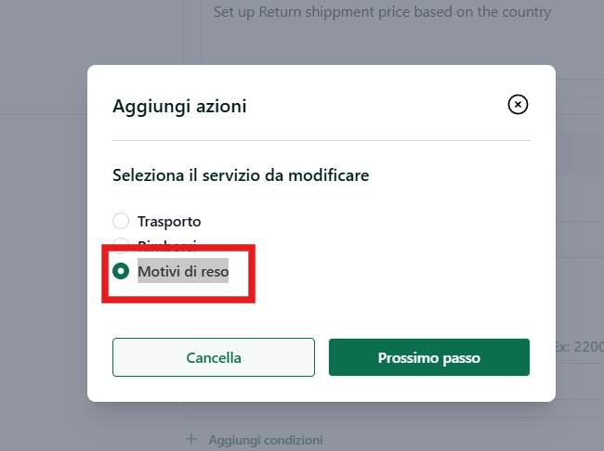604x451 pixels.
Task: Click the red highlight box border
Action: (178, 248)
